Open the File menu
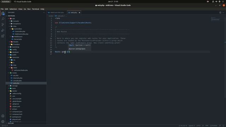 [2, 9]
